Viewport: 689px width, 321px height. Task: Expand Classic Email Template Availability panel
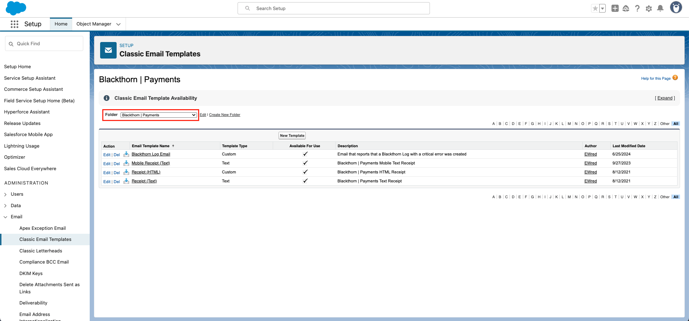coord(665,98)
